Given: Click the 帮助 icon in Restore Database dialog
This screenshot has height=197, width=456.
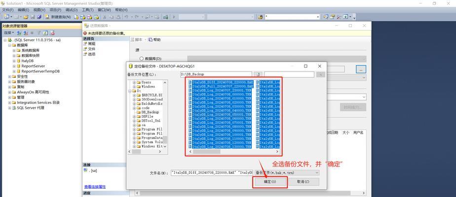Looking at the screenshot, I should pyautogui.click(x=151, y=39).
